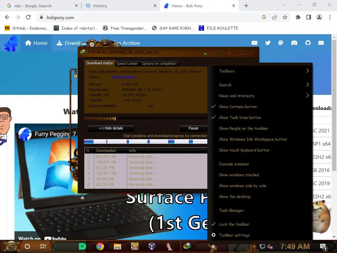Switch to Options on completion tab in IDM
Screen dimensions: 337x253
[159, 64]
